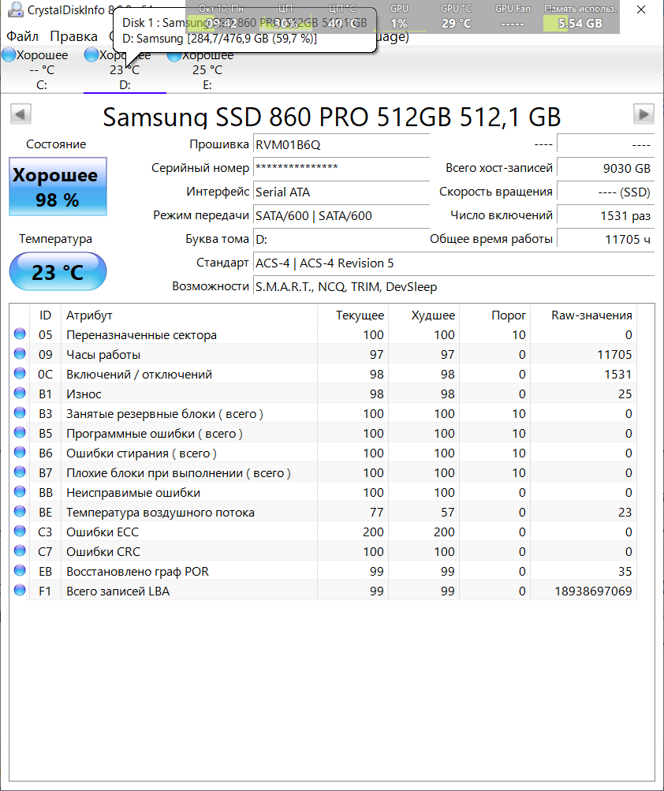The width and height of the screenshot is (664, 791).
Task: Select the Ошибки CRC attribute row
Action: pos(323,551)
